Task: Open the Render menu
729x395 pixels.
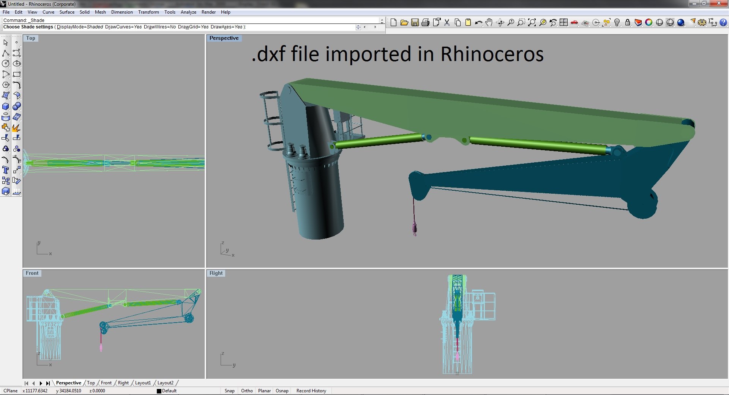Action: (x=208, y=12)
